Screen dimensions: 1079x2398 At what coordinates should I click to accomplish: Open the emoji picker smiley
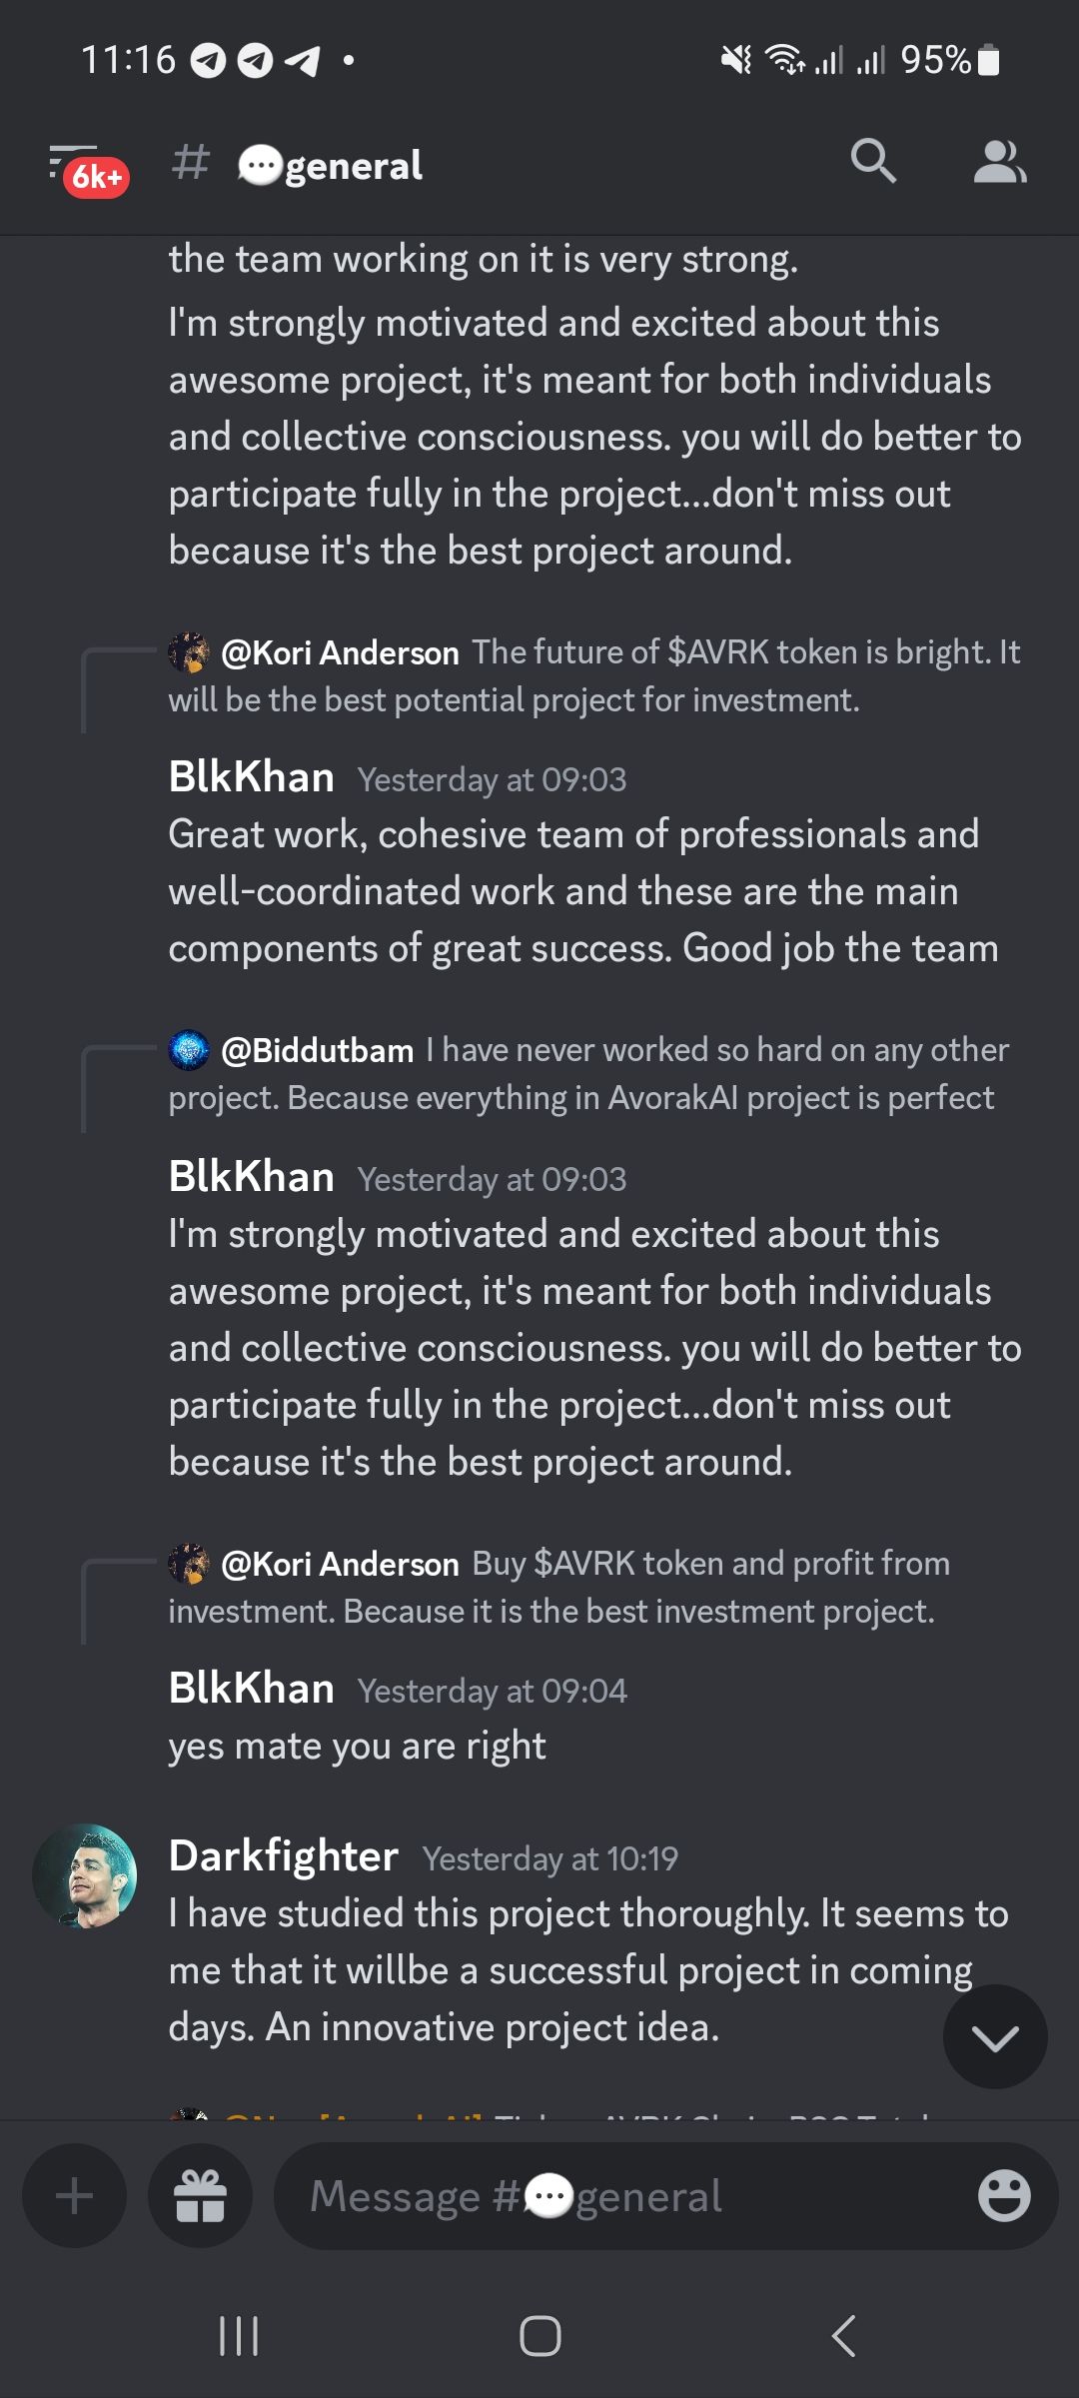[x=1003, y=2196]
